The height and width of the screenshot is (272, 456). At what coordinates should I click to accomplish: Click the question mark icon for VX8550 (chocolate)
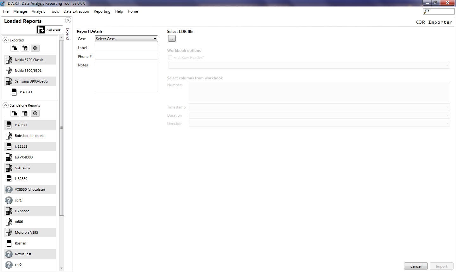(x=9, y=189)
